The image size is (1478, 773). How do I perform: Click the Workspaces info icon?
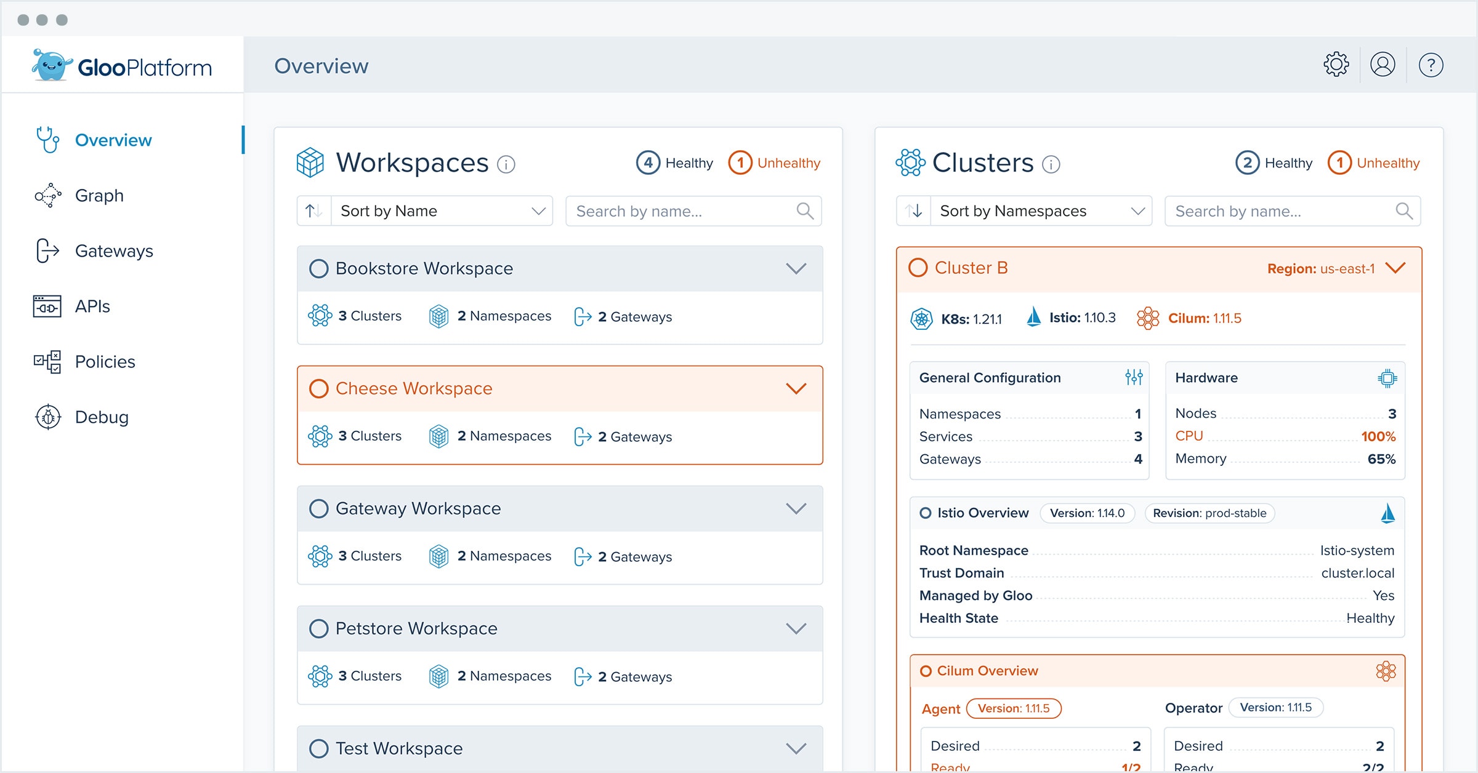[506, 164]
